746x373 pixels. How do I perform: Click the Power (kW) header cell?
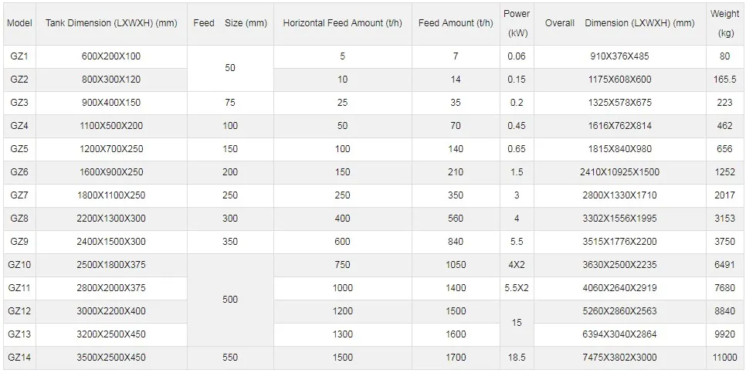[517, 23]
